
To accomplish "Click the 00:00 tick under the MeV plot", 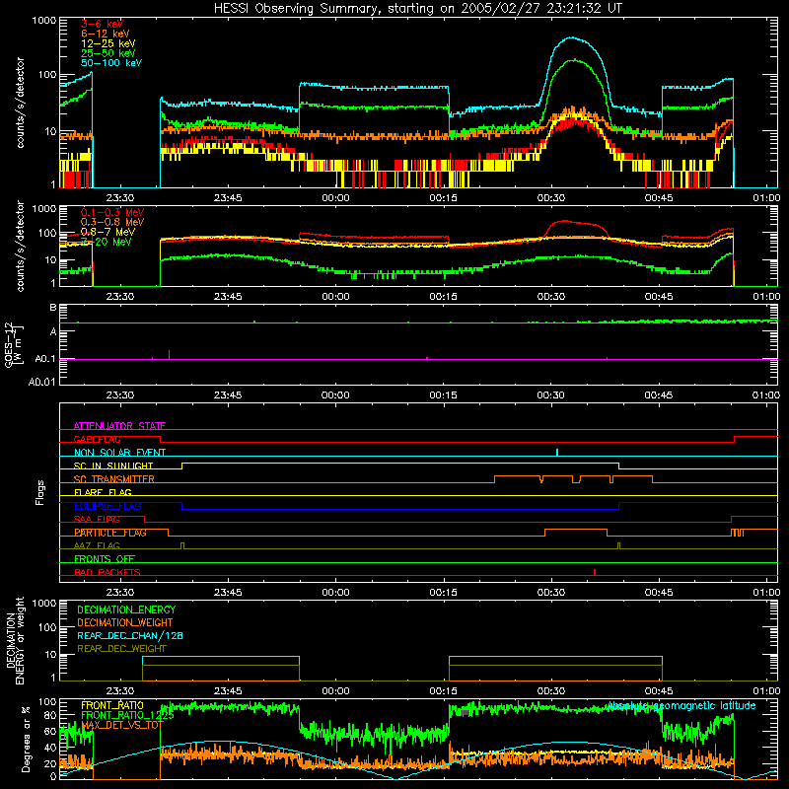I will pos(335,297).
